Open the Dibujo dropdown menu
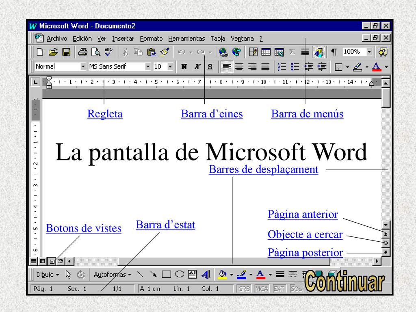 pyautogui.click(x=48, y=274)
